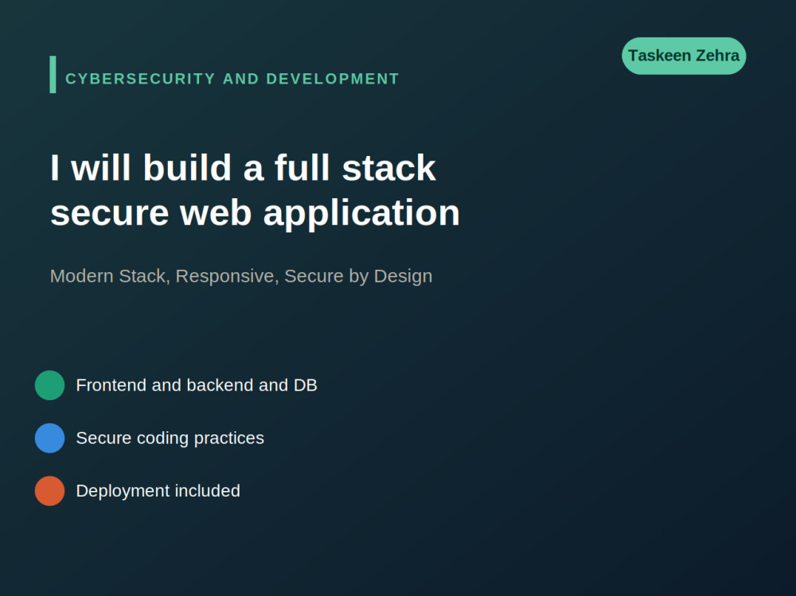
Task: Click the green bullet circle beside Frontend and backend
Action: tap(49, 385)
